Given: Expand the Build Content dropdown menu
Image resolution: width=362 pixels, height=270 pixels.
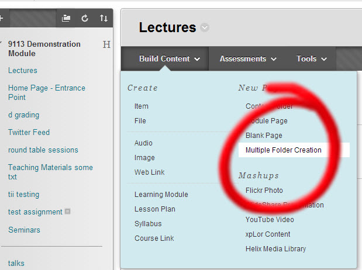Looking at the screenshot, I should coord(170,59).
